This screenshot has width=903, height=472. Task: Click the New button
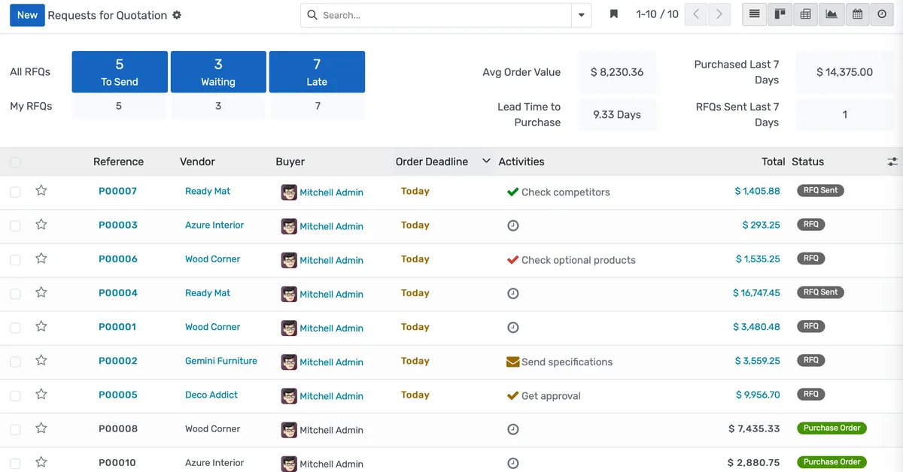click(27, 15)
